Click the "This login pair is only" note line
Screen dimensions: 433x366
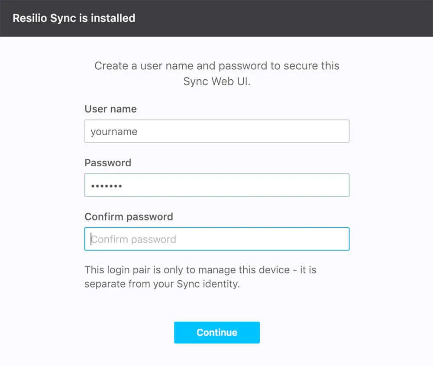(200, 269)
